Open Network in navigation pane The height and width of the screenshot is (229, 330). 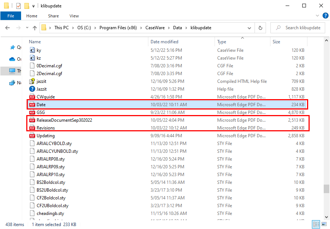16,83
